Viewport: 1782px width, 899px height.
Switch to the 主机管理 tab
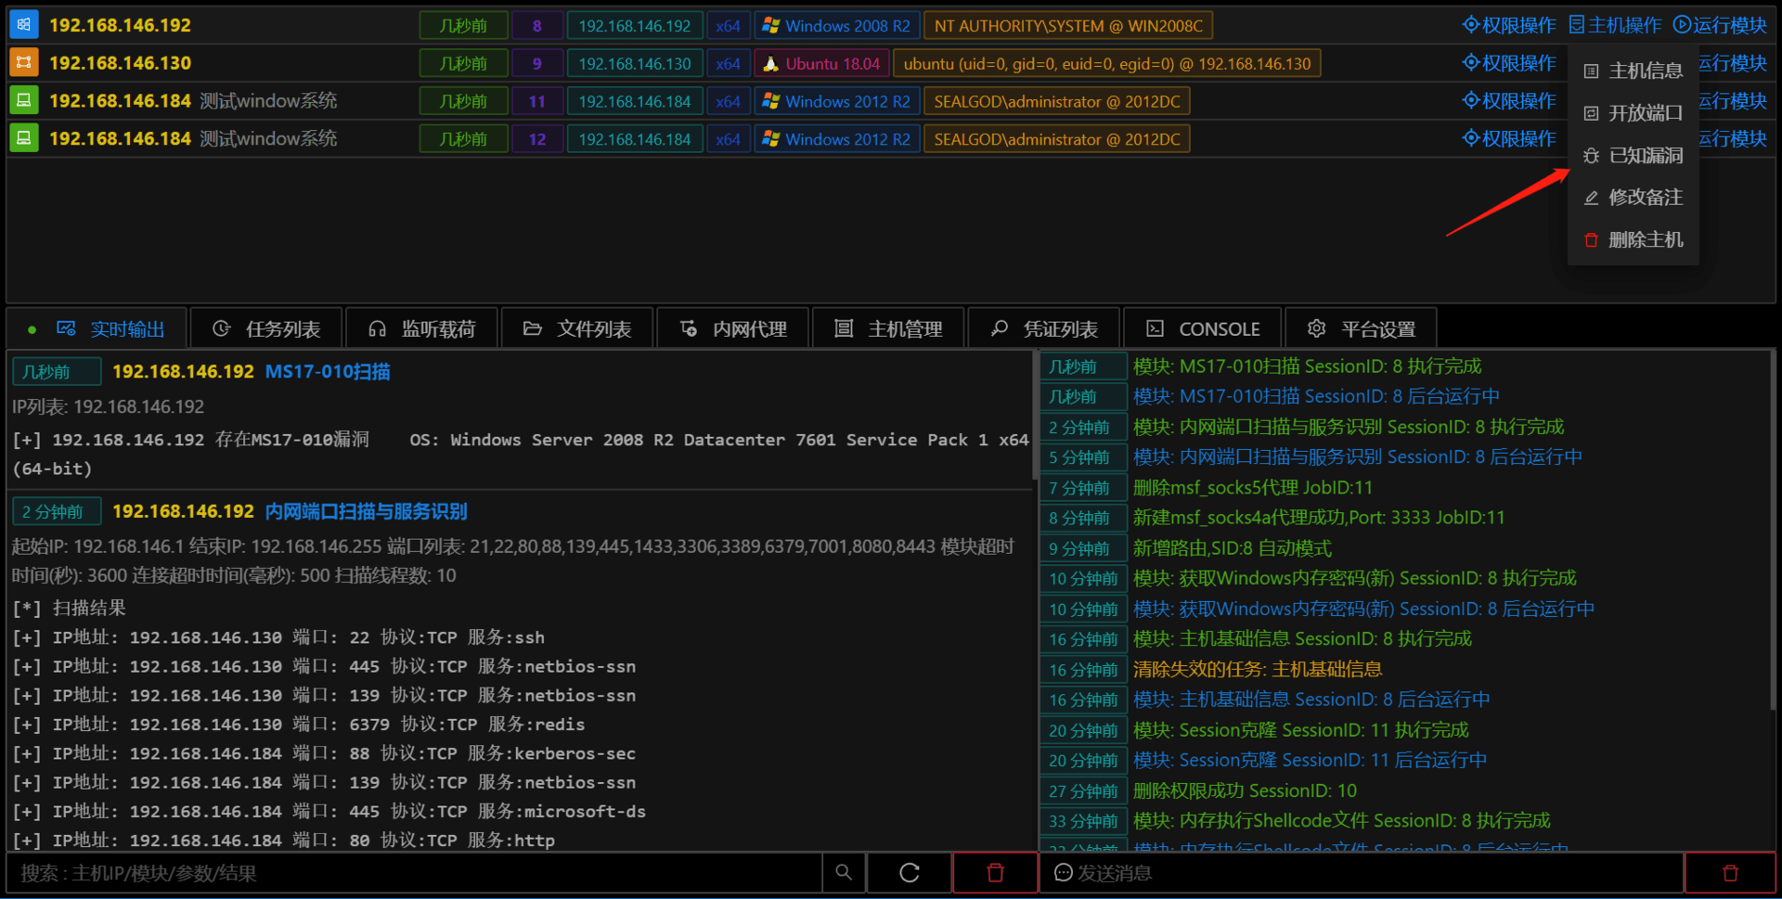point(888,328)
